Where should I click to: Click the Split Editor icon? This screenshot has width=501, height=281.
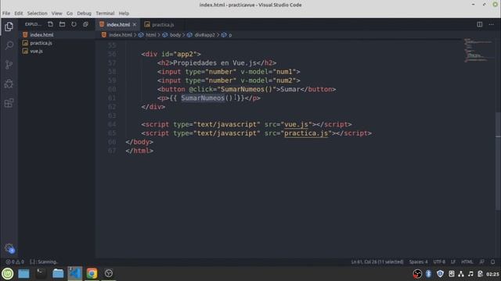point(480,24)
